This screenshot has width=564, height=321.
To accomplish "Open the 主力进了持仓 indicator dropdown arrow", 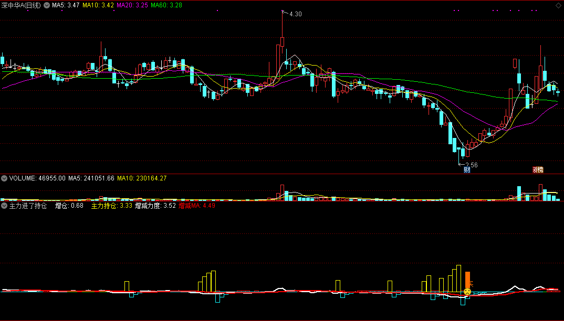I will [x=4, y=206].
